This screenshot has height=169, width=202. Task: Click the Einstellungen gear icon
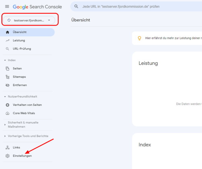pyautogui.click(x=7, y=156)
